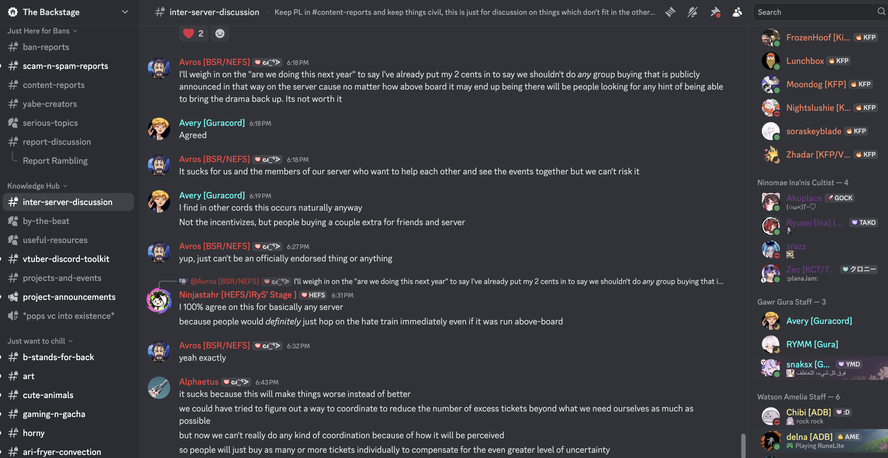The height and width of the screenshot is (458, 888).
Task: Collapse Just want to chill category
Action: [40, 341]
